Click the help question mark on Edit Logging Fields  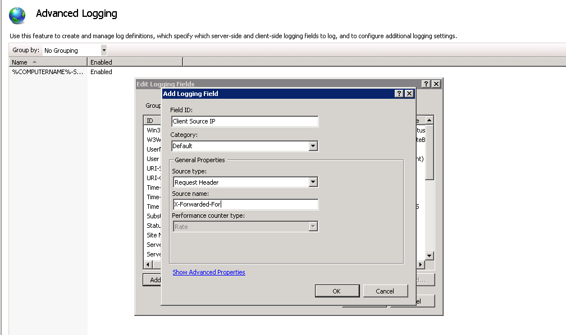coord(426,83)
